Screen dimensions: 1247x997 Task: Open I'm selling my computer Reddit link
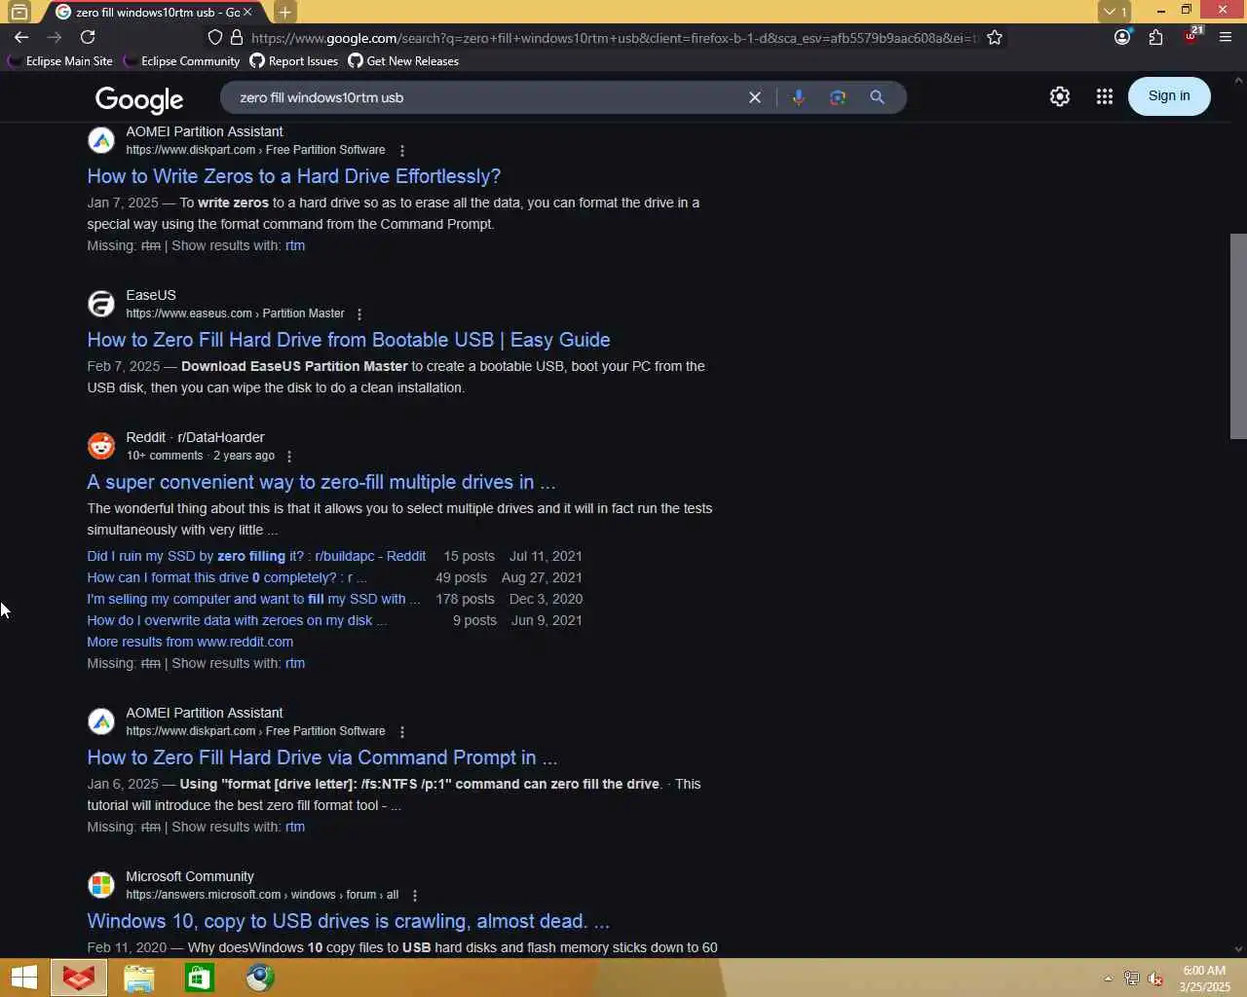coord(253,599)
